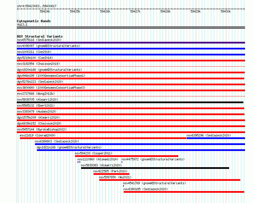This screenshot has width=253, height=203.
Task: Open nsv6380185 (Sedlazeck2020) label
Action: pyautogui.click(x=146, y=189)
